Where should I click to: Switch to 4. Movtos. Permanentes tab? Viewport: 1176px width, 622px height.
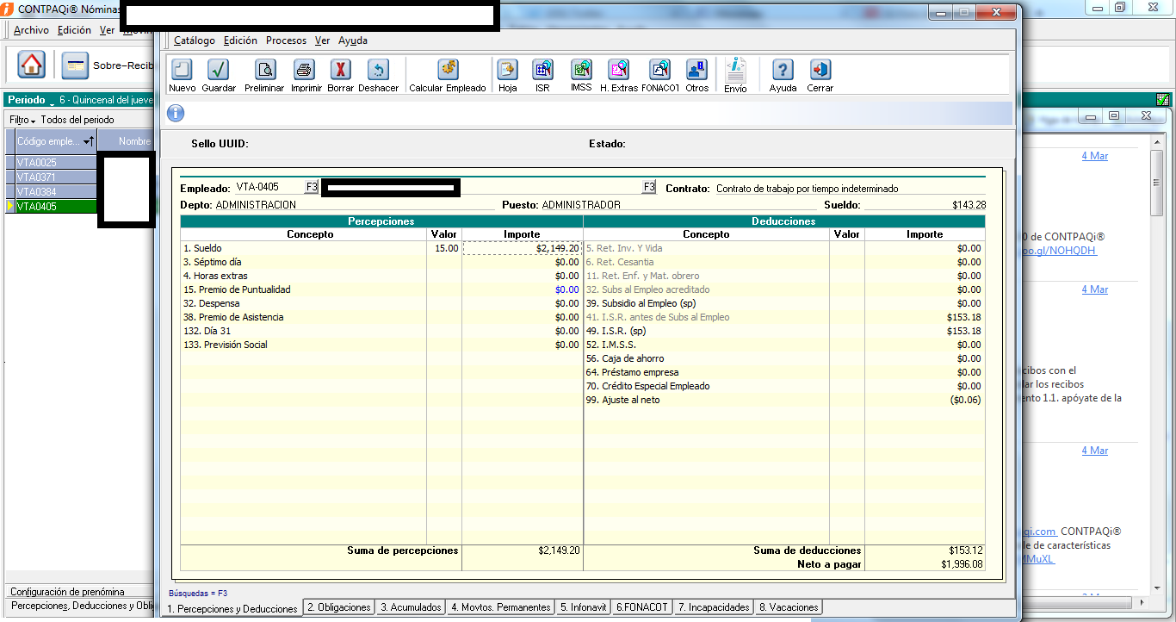(501, 607)
